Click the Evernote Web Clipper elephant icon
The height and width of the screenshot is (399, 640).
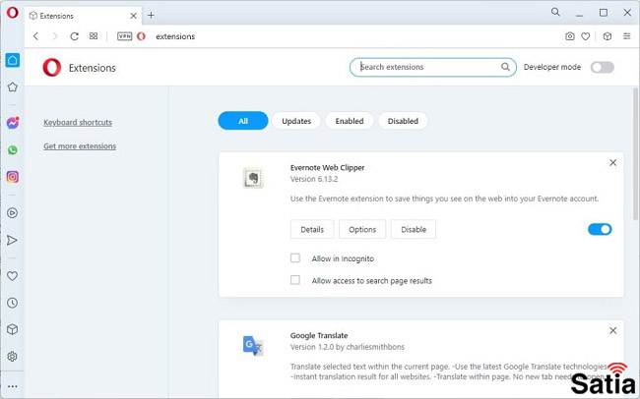click(253, 178)
